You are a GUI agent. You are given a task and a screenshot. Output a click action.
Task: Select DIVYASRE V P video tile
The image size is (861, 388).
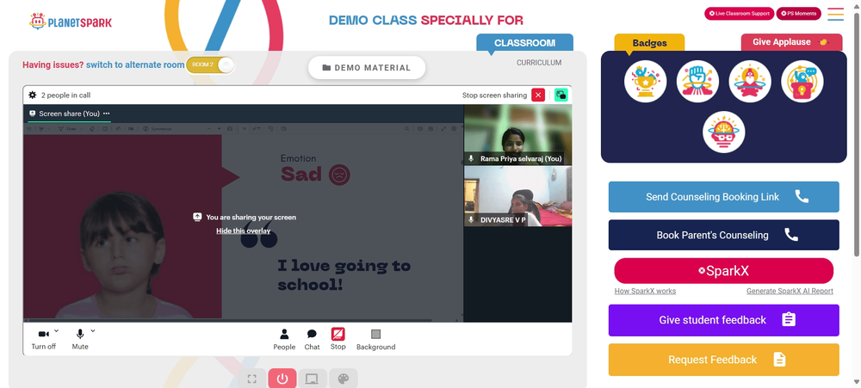tap(517, 196)
